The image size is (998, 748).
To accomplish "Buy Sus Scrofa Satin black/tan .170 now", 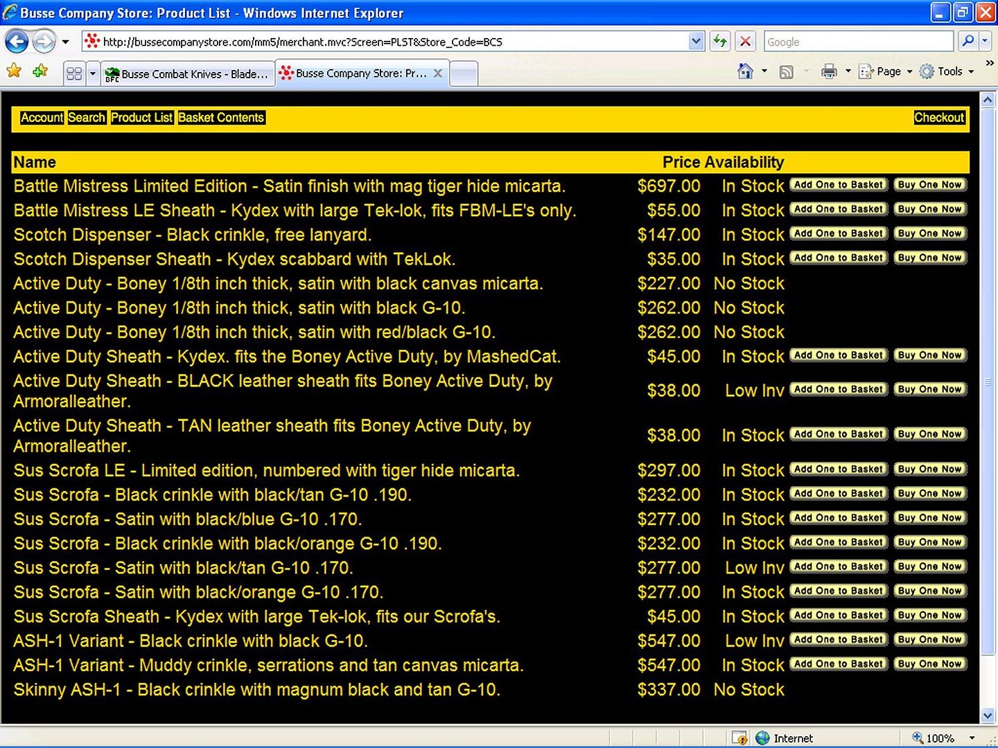I will pos(930,567).
